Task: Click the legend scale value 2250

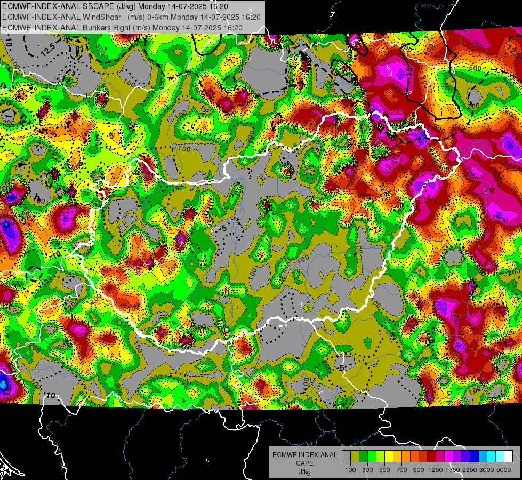Action: [470, 470]
